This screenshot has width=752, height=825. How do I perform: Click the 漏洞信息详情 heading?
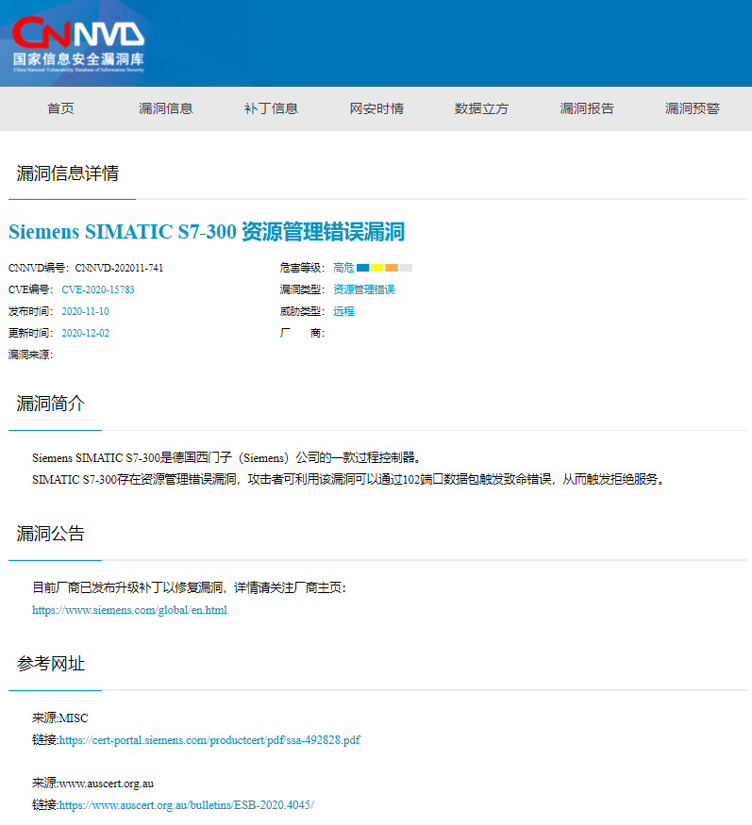[x=67, y=173]
